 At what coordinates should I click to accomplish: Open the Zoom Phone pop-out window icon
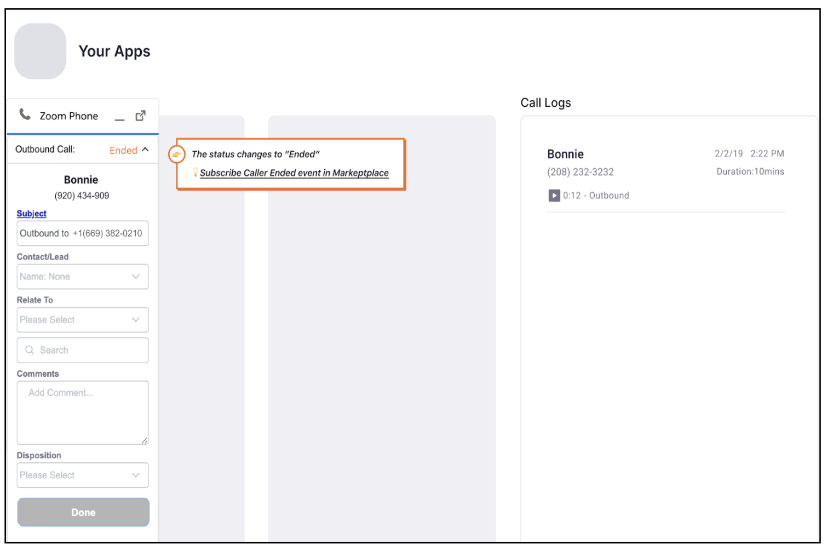click(141, 115)
